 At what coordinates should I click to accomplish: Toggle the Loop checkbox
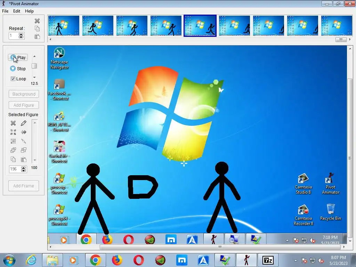[13, 79]
